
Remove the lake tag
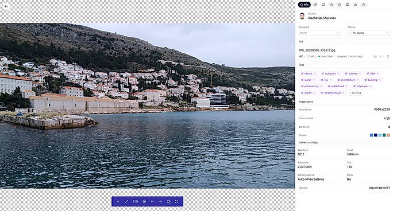point(377,73)
